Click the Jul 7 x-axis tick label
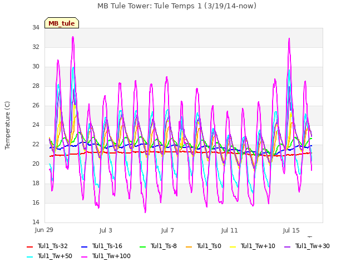The image size is (356, 267). click(x=167, y=230)
